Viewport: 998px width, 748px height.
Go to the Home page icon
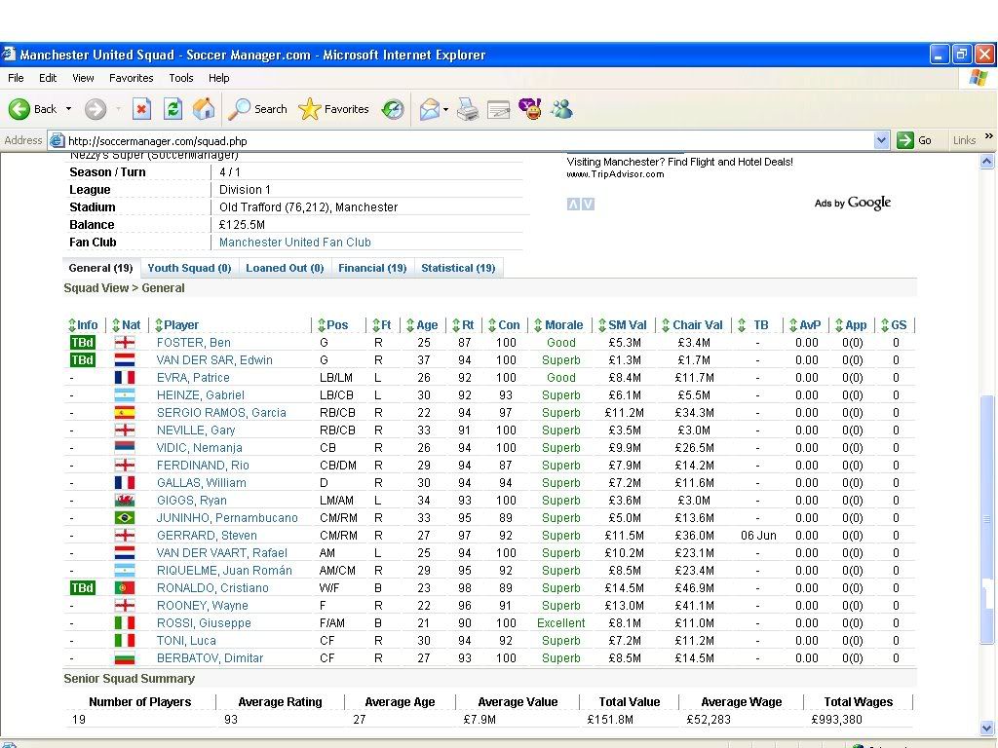204,109
